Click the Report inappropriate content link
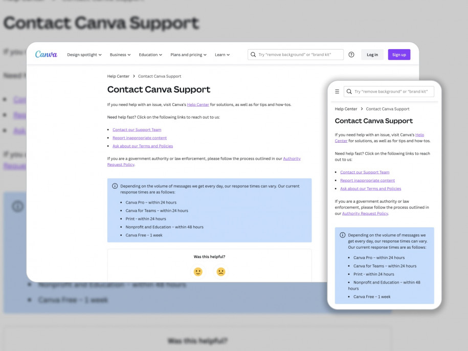 click(139, 138)
